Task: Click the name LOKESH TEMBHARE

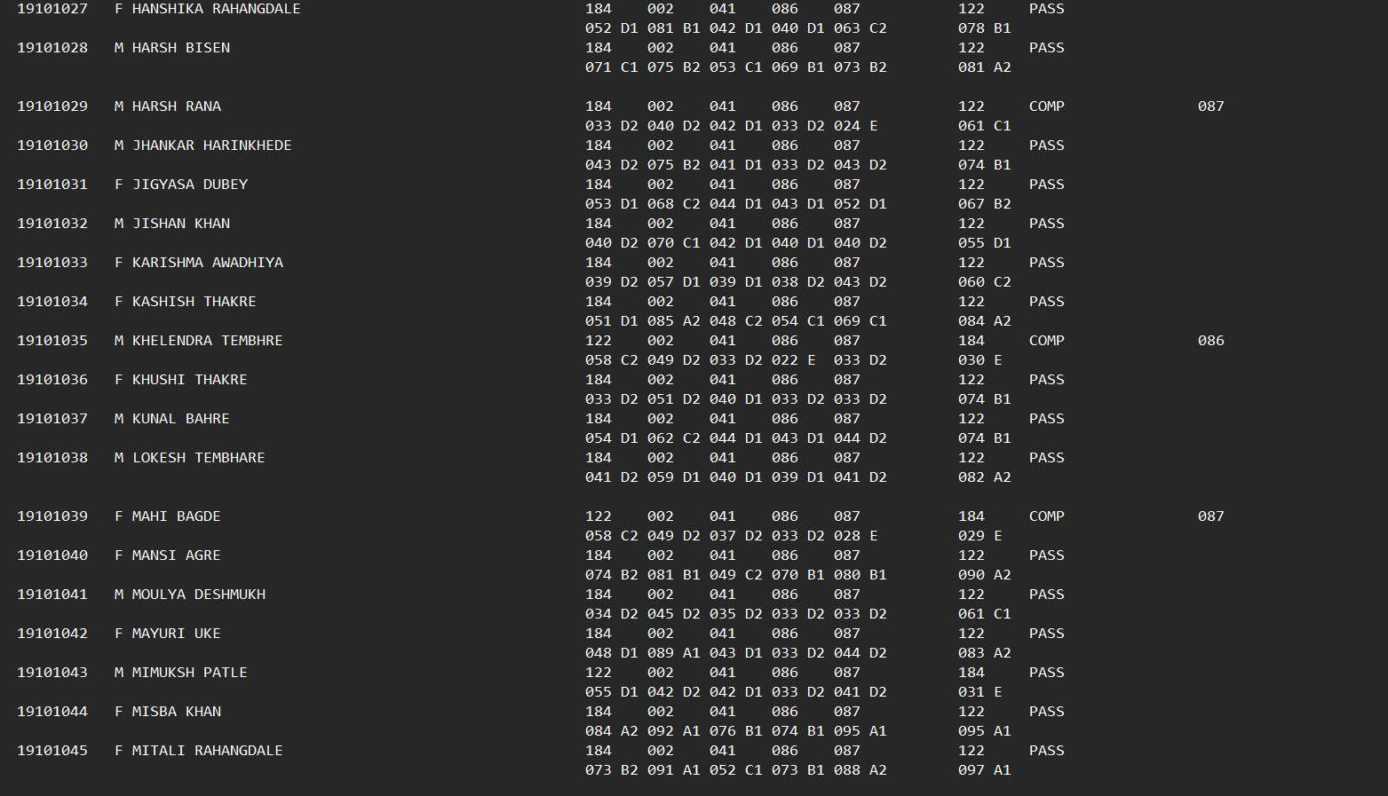Action: [x=199, y=458]
